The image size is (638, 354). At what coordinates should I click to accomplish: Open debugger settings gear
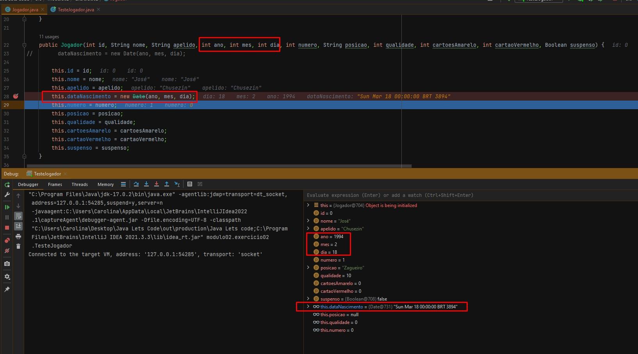(7, 276)
